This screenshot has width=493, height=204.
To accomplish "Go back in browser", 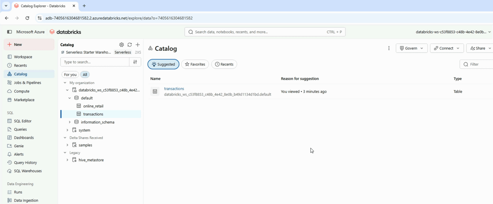I will 7,18.
